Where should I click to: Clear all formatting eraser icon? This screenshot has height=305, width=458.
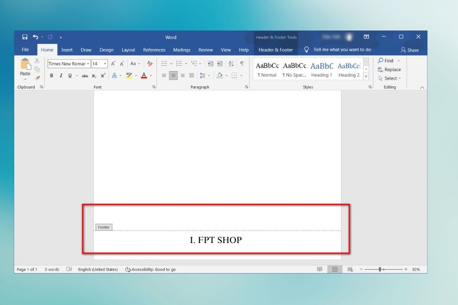[150, 64]
